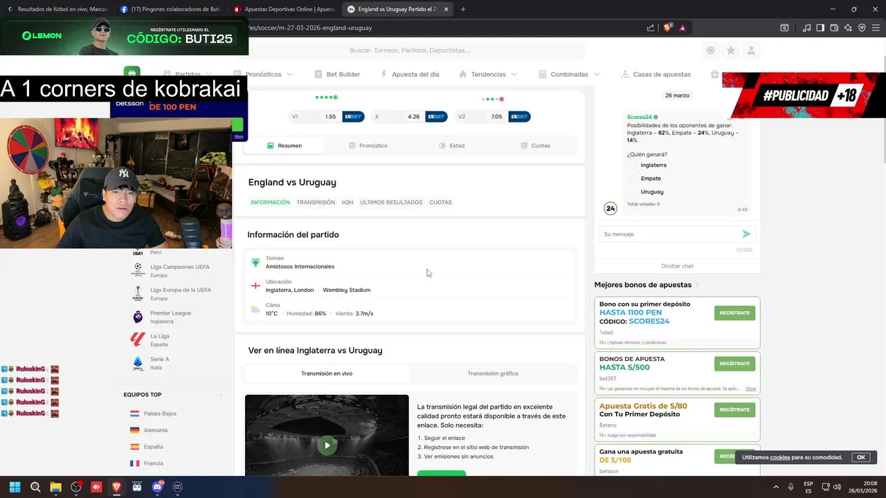Expand Mejores bonos de apuestas chevron
The height and width of the screenshot is (498, 886).
pos(697,285)
